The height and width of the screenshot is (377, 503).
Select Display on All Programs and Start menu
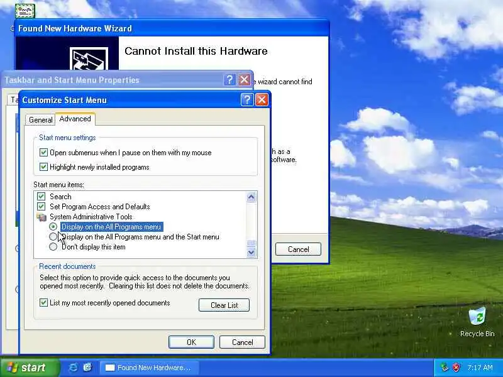tap(53, 237)
